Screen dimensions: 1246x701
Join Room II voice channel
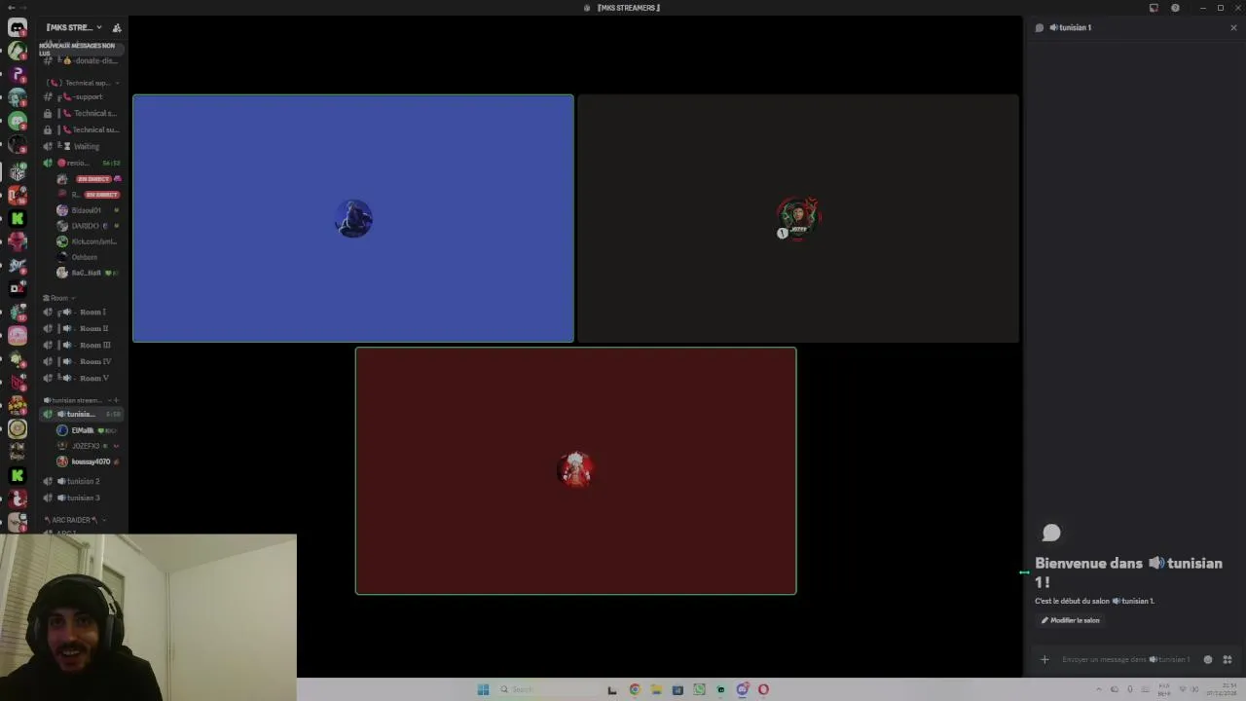click(84, 328)
